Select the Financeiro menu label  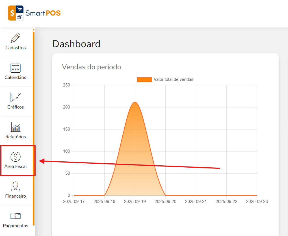click(16, 196)
